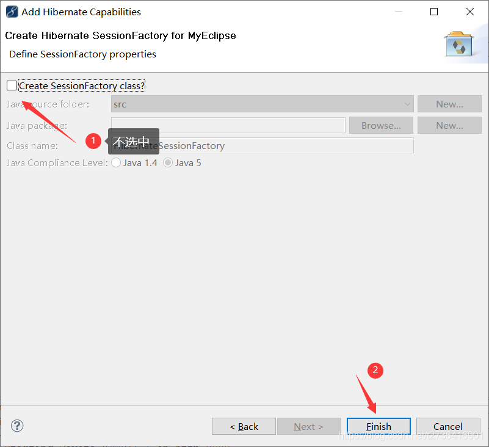Screen dimensions: 489x447
Task: Close the dialog with the X button
Action: pyautogui.click(x=470, y=12)
